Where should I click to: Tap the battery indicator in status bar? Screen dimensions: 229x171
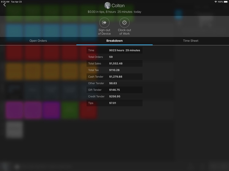point(226,2)
